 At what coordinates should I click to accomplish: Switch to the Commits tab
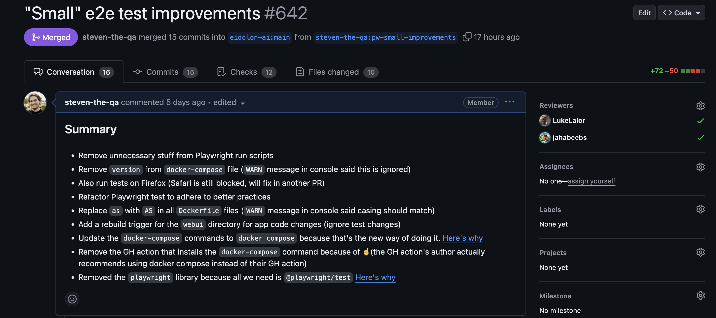coord(166,72)
